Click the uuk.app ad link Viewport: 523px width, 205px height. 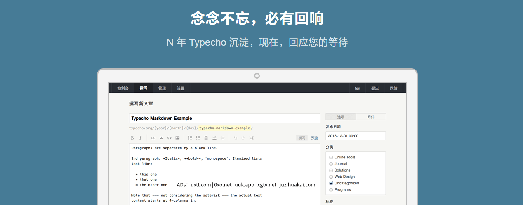coord(245,185)
